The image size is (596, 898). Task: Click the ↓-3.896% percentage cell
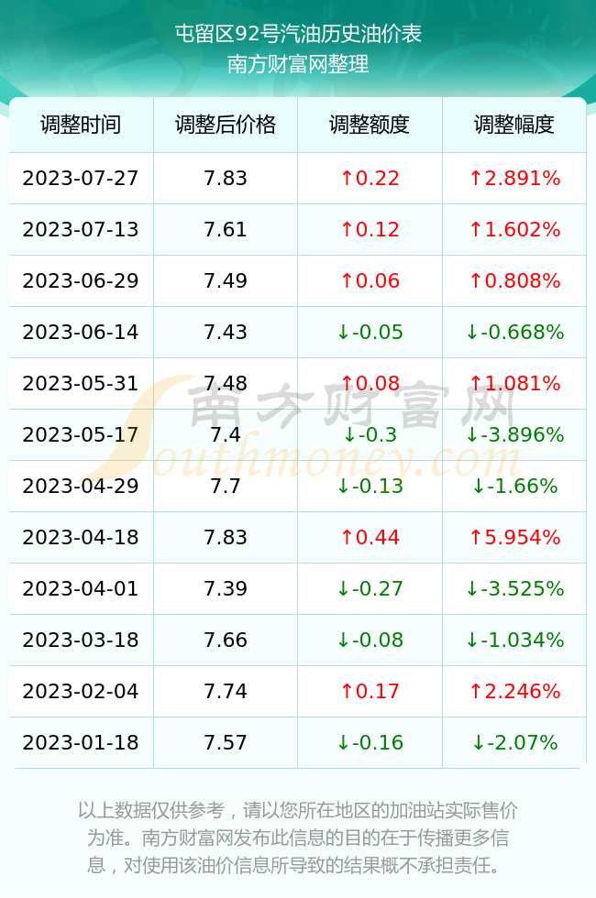(x=514, y=434)
